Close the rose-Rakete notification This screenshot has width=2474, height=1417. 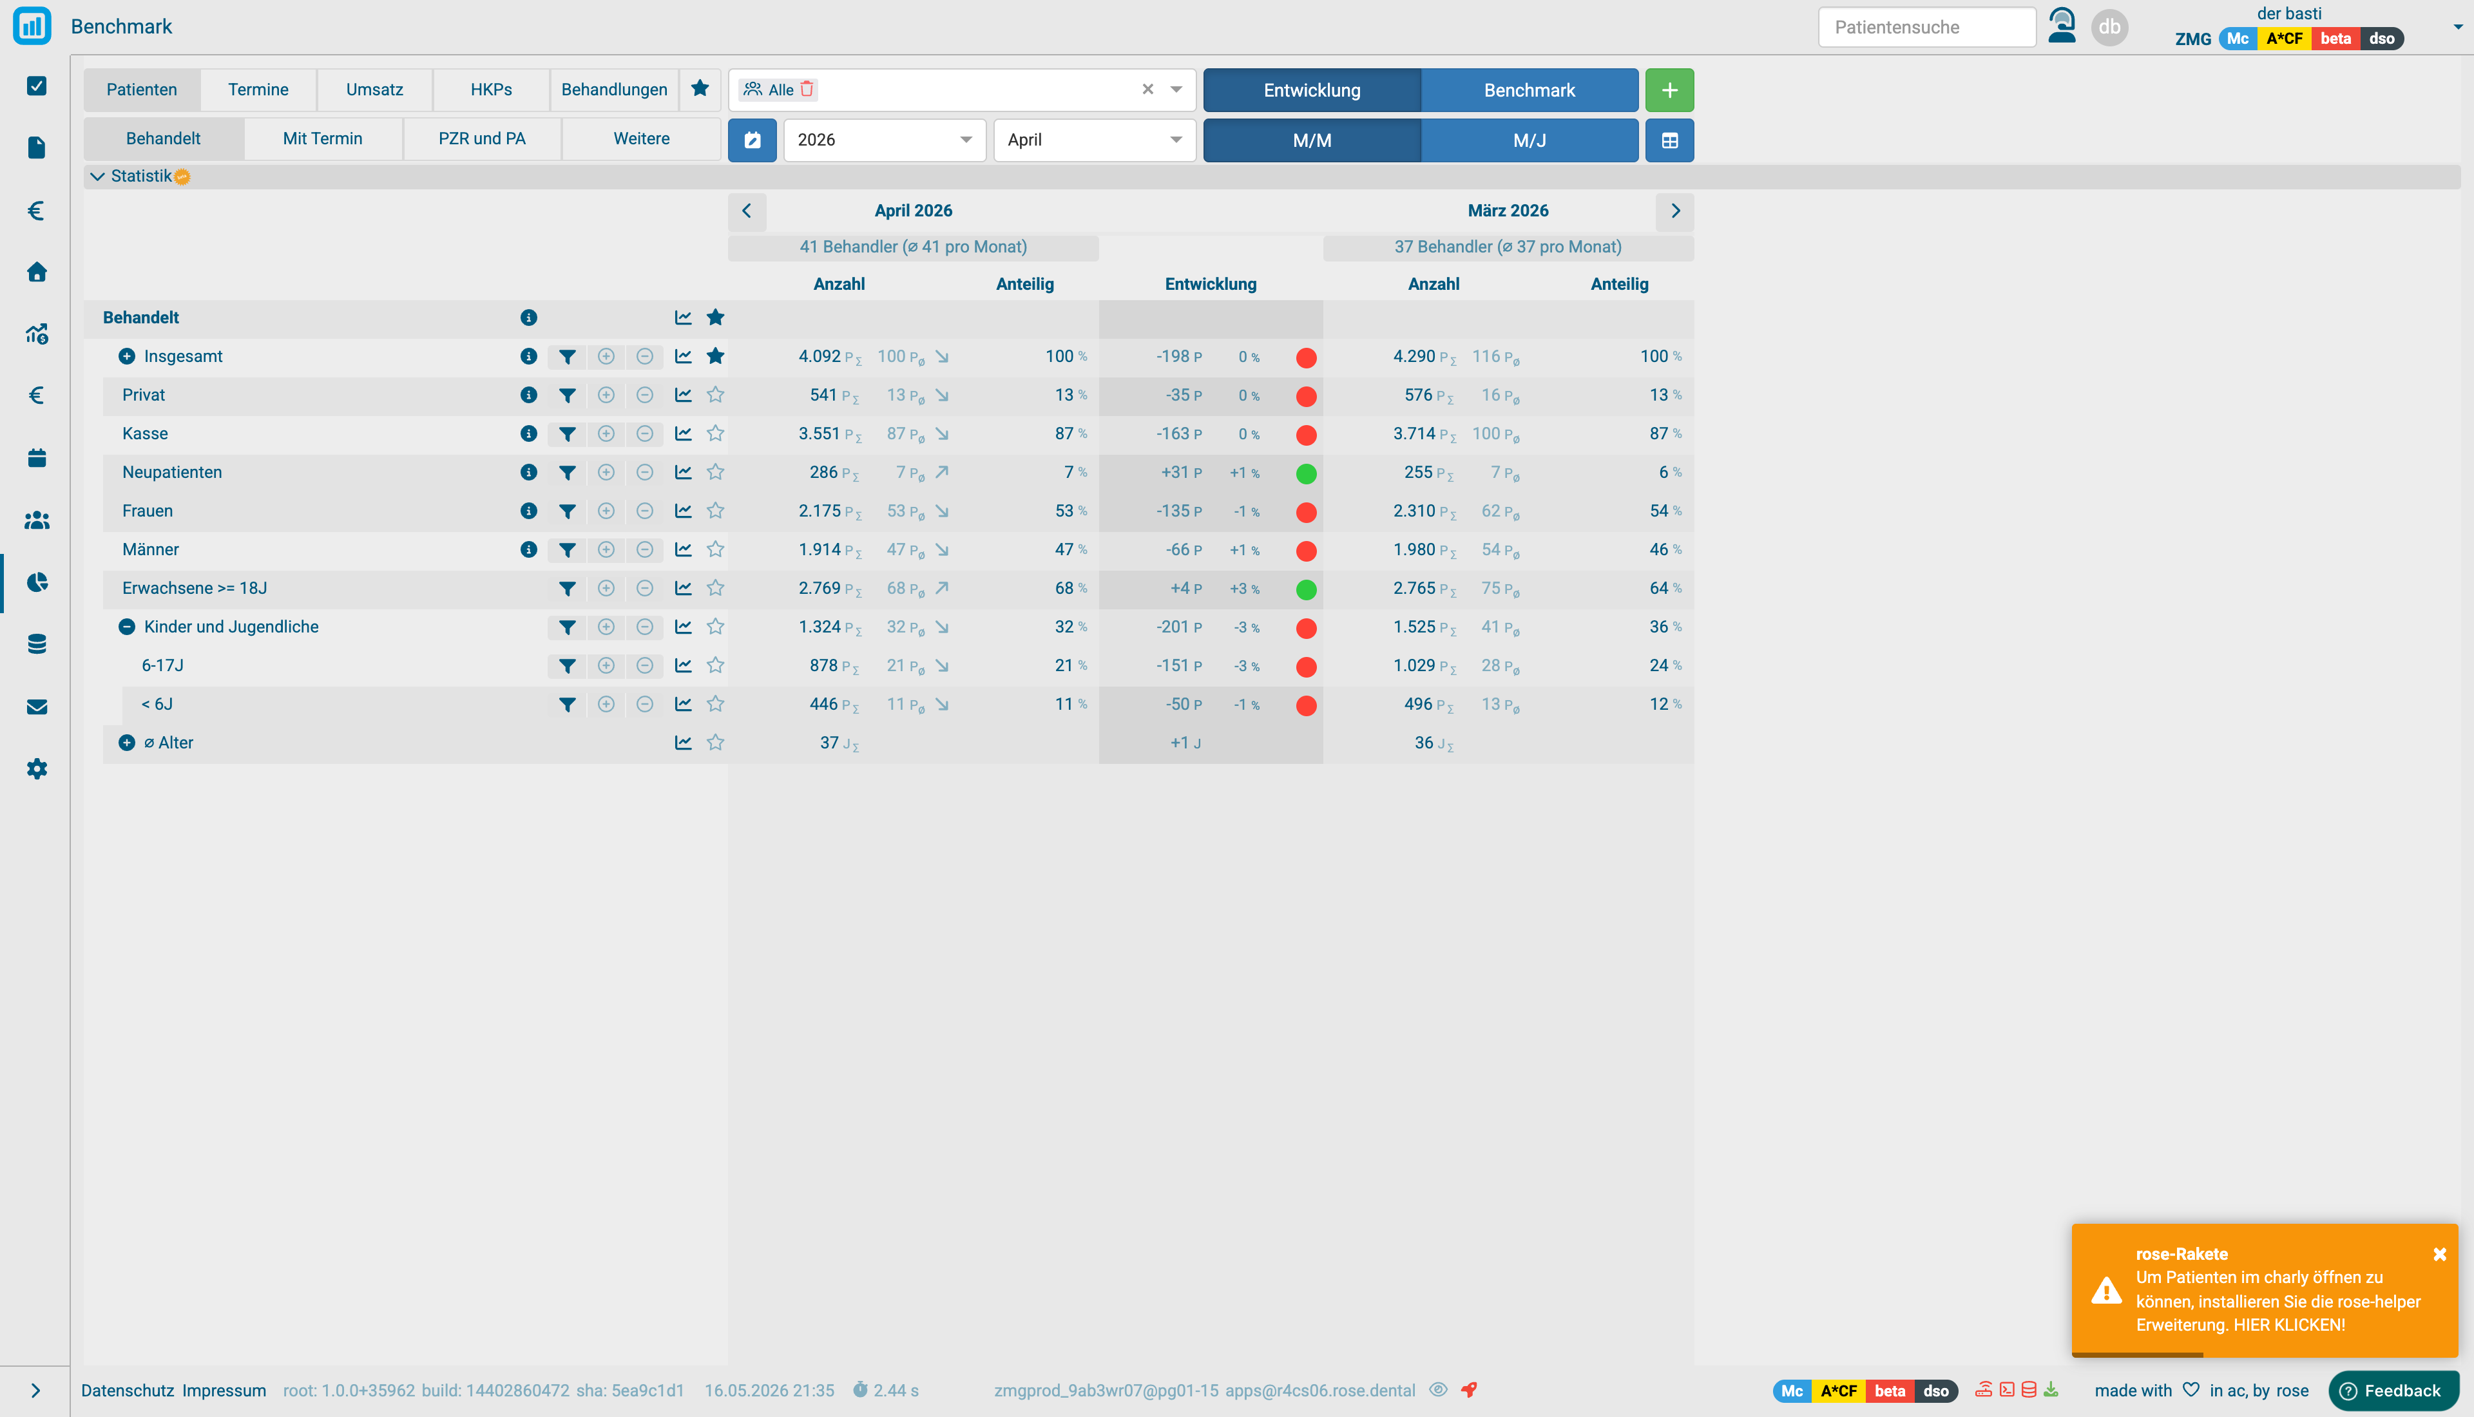coord(2439,1255)
